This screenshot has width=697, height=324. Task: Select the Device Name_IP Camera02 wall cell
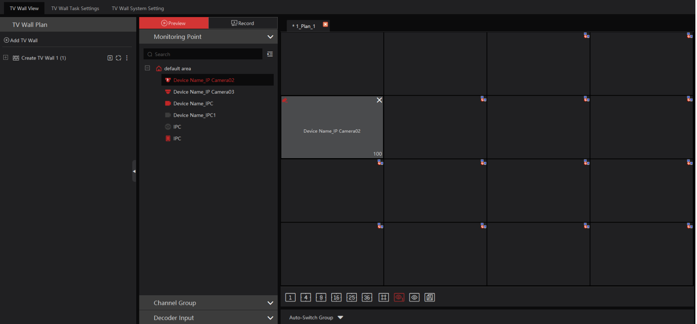[x=332, y=127]
